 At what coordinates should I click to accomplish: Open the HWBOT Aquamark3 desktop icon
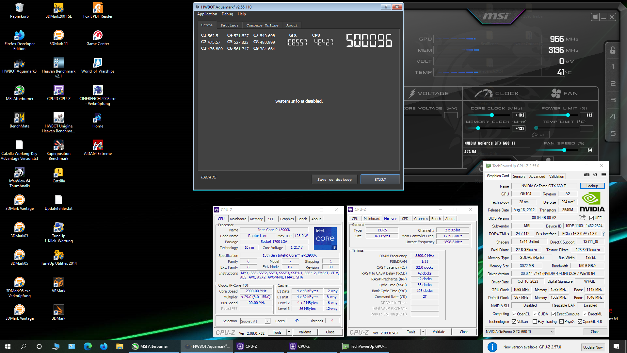click(19, 65)
